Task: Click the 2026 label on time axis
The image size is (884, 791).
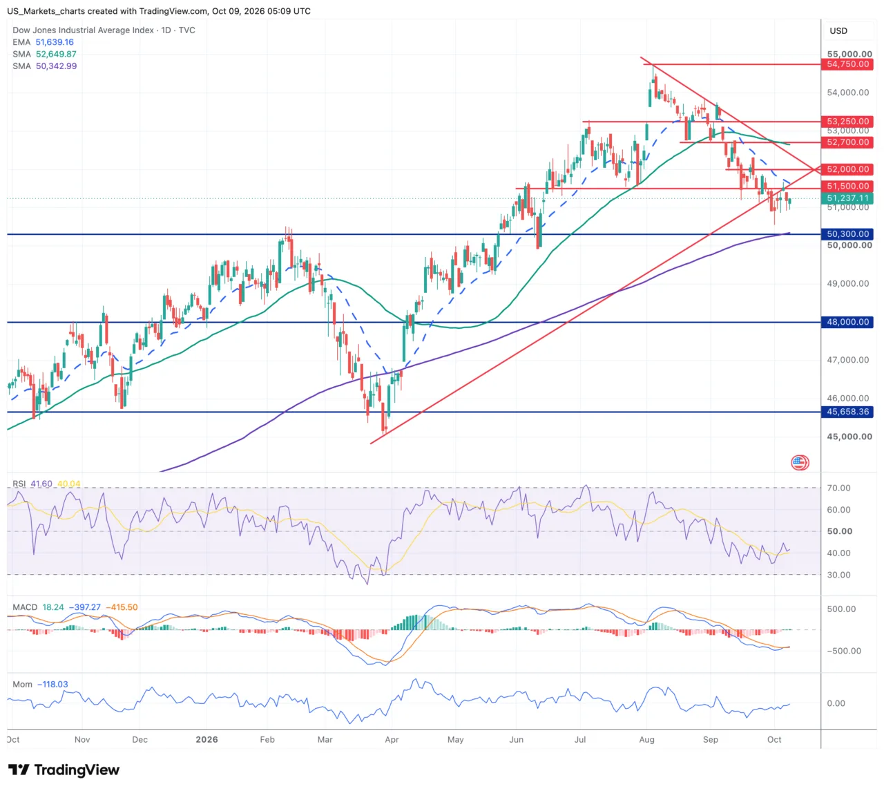Action: [206, 739]
